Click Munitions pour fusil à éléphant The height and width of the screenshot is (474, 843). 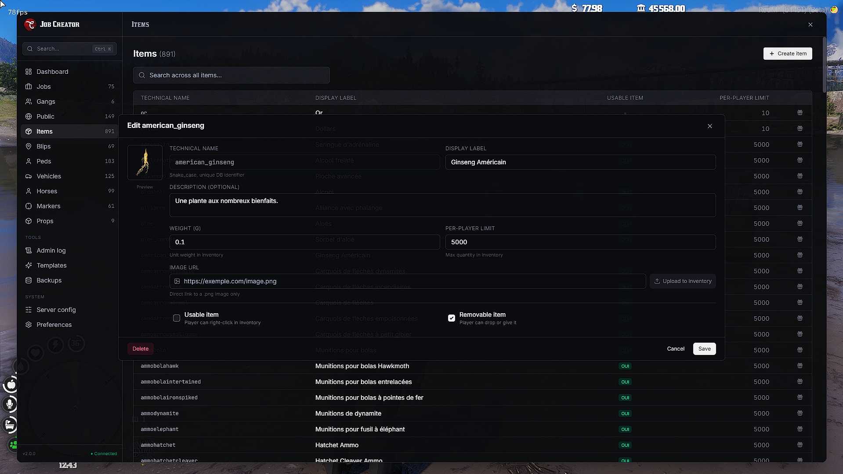pos(360,429)
